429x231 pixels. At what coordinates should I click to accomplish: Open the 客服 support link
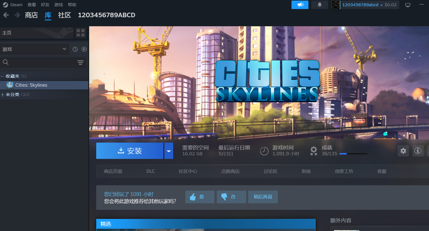tap(382, 171)
